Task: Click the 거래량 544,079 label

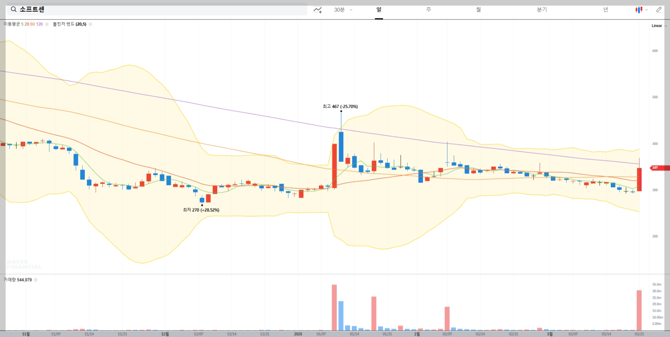Action: tap(18, 280)
